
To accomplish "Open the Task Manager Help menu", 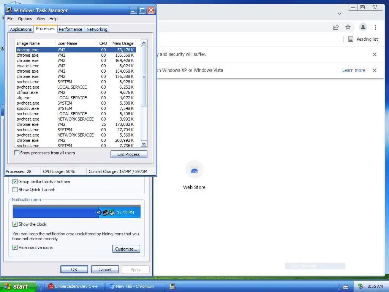I will pos(53,19).
